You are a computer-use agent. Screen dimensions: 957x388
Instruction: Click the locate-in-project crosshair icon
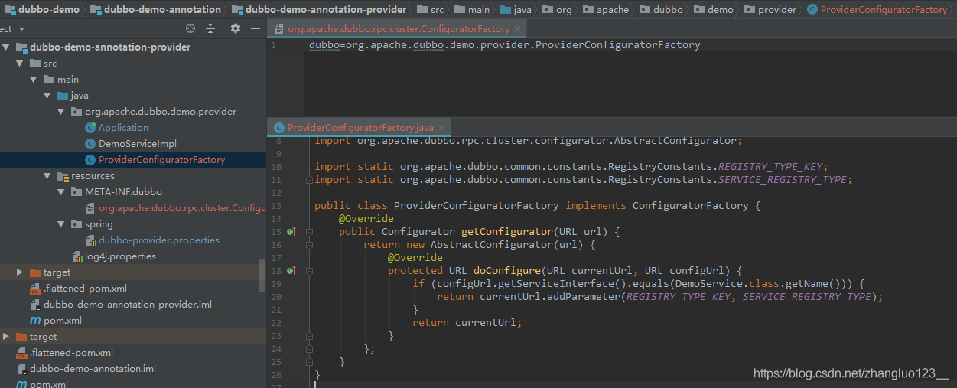pos(190,28)
